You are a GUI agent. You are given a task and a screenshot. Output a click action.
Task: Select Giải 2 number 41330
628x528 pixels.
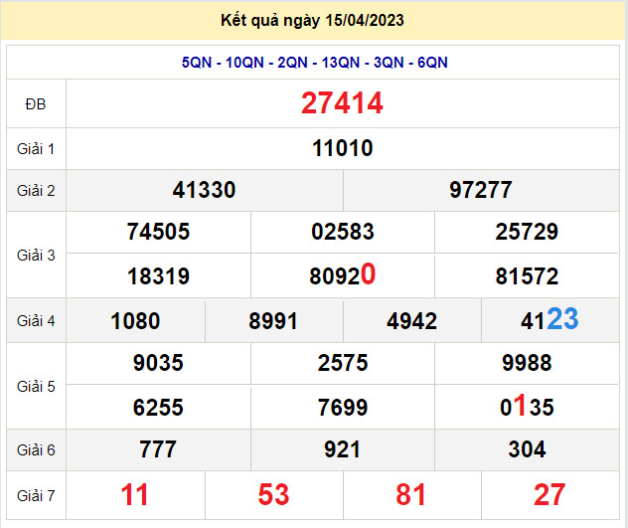pos(205,190)
